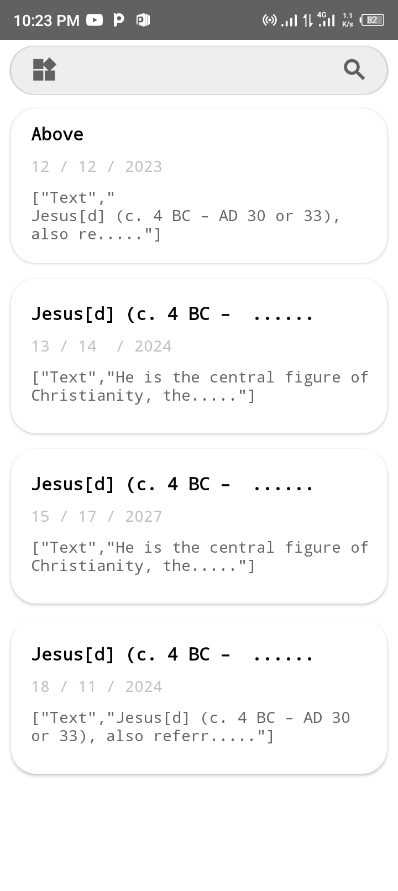Tap the up-down data transfer arrows icon
Image resolution: width=398 pixels, height=891 pixels.
coord(307,20)
